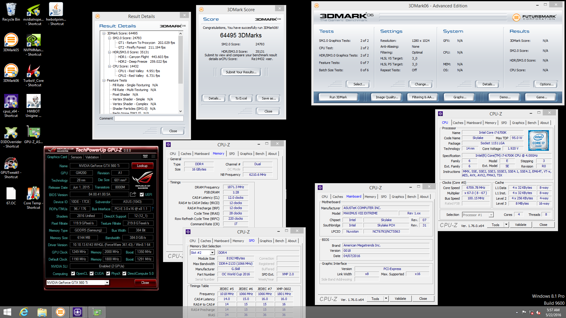The width and height of the screenshot is (566, 318).
Task: Open the cpuz_x64 desktop shortcut
Action: [11, 105]
